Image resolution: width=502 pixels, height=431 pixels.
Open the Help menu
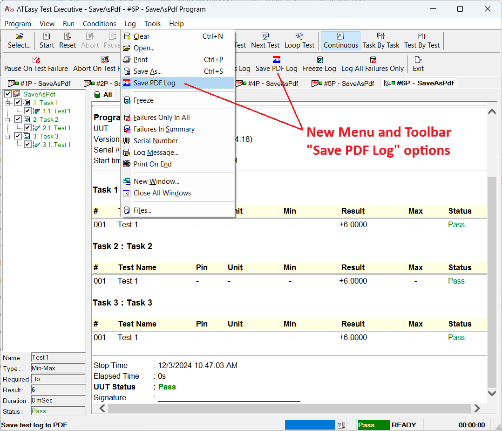[176, 24]
